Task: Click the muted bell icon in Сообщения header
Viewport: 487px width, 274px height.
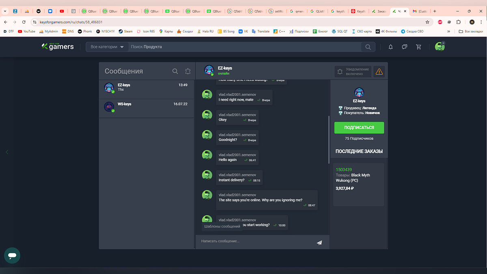Action: click(187, 71)
